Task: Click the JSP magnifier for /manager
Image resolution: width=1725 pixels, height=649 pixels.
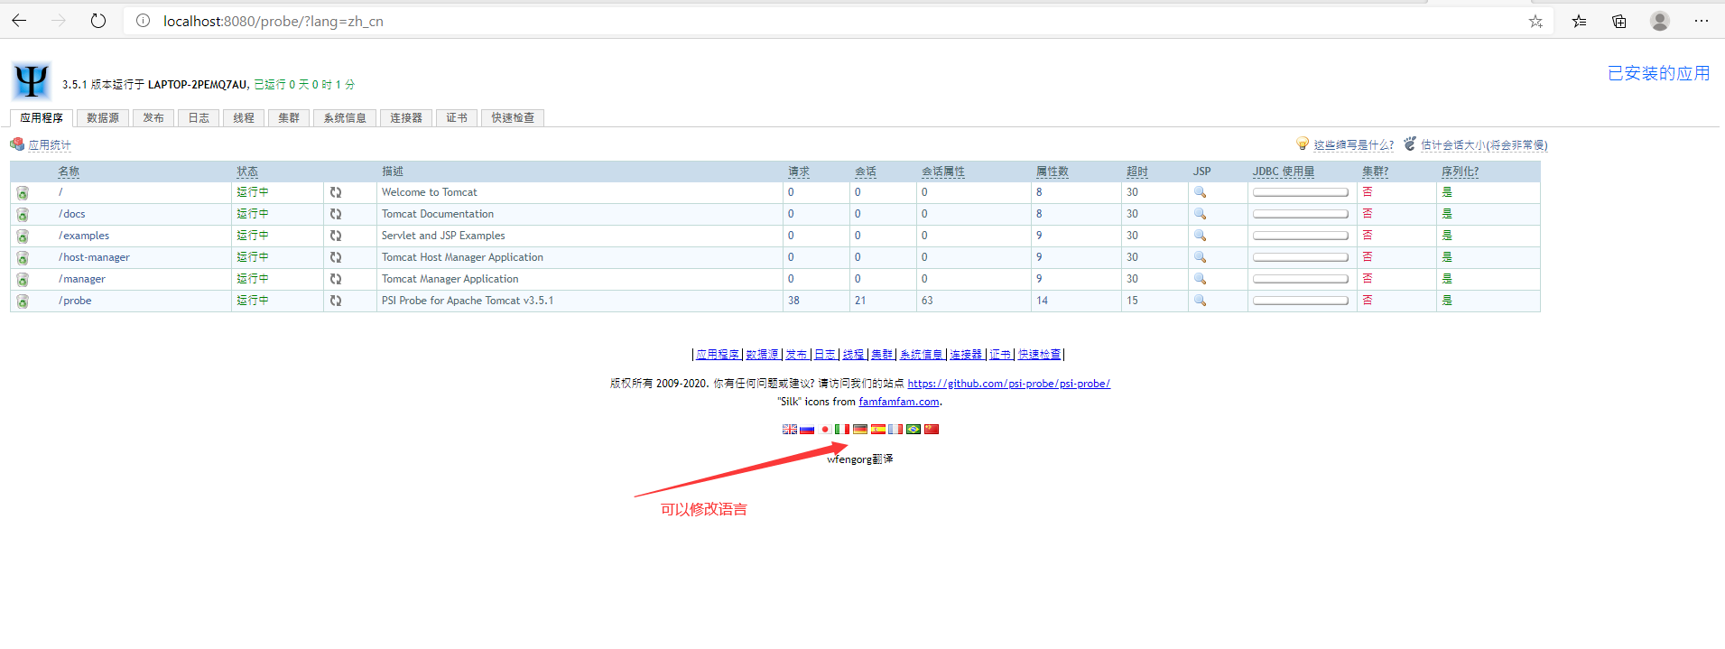Action: click(1201, 279)
